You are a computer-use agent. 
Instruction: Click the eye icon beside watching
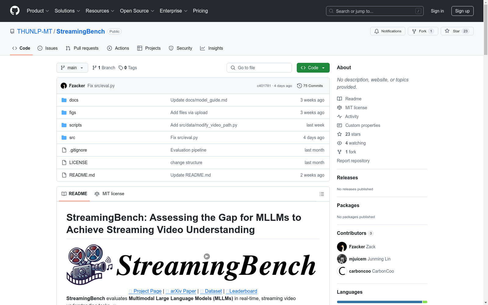[339, 143]
